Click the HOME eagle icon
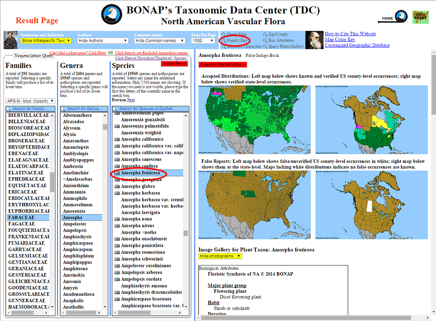The height and width of the screenshot is (321, 436). pyautogui.click(x=401, y=16)
